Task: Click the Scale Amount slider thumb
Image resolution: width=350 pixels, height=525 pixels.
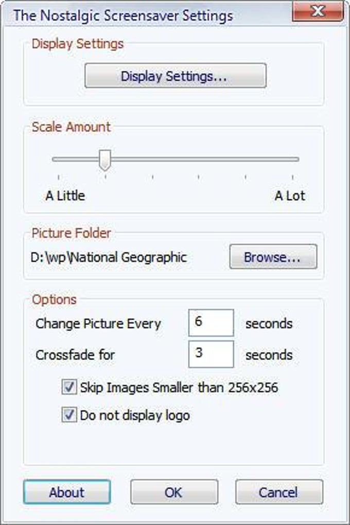Action: pyautogui.click(x=105, y=161)
